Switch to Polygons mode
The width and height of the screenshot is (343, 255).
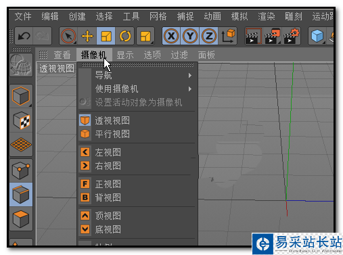coord(21,218)
